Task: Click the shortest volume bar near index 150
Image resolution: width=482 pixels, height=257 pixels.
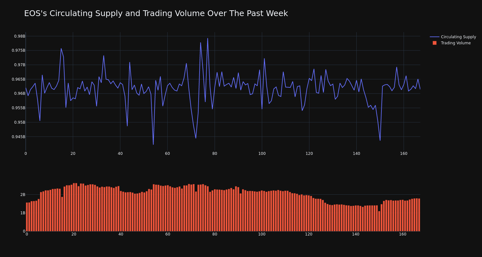Action: click(379, 221)
